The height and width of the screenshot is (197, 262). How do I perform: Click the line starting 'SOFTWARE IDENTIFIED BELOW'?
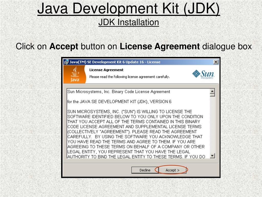click(135, 117)
